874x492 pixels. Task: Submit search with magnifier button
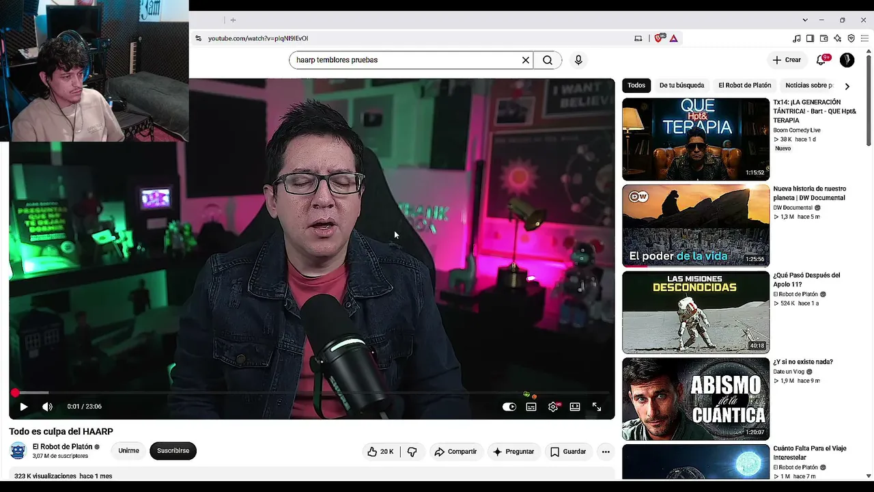click(x=548, y=60)
